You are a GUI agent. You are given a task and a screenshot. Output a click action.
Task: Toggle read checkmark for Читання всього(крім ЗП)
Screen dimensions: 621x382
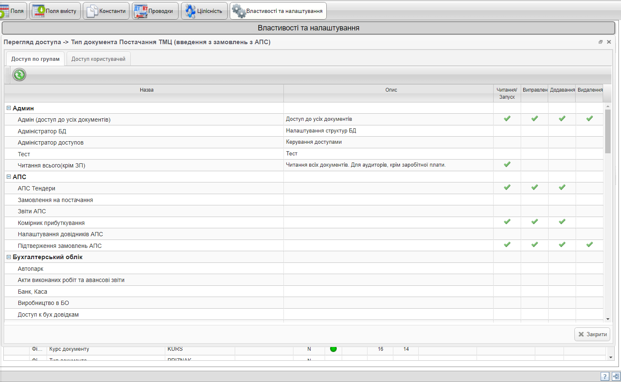tap(507, 165)
